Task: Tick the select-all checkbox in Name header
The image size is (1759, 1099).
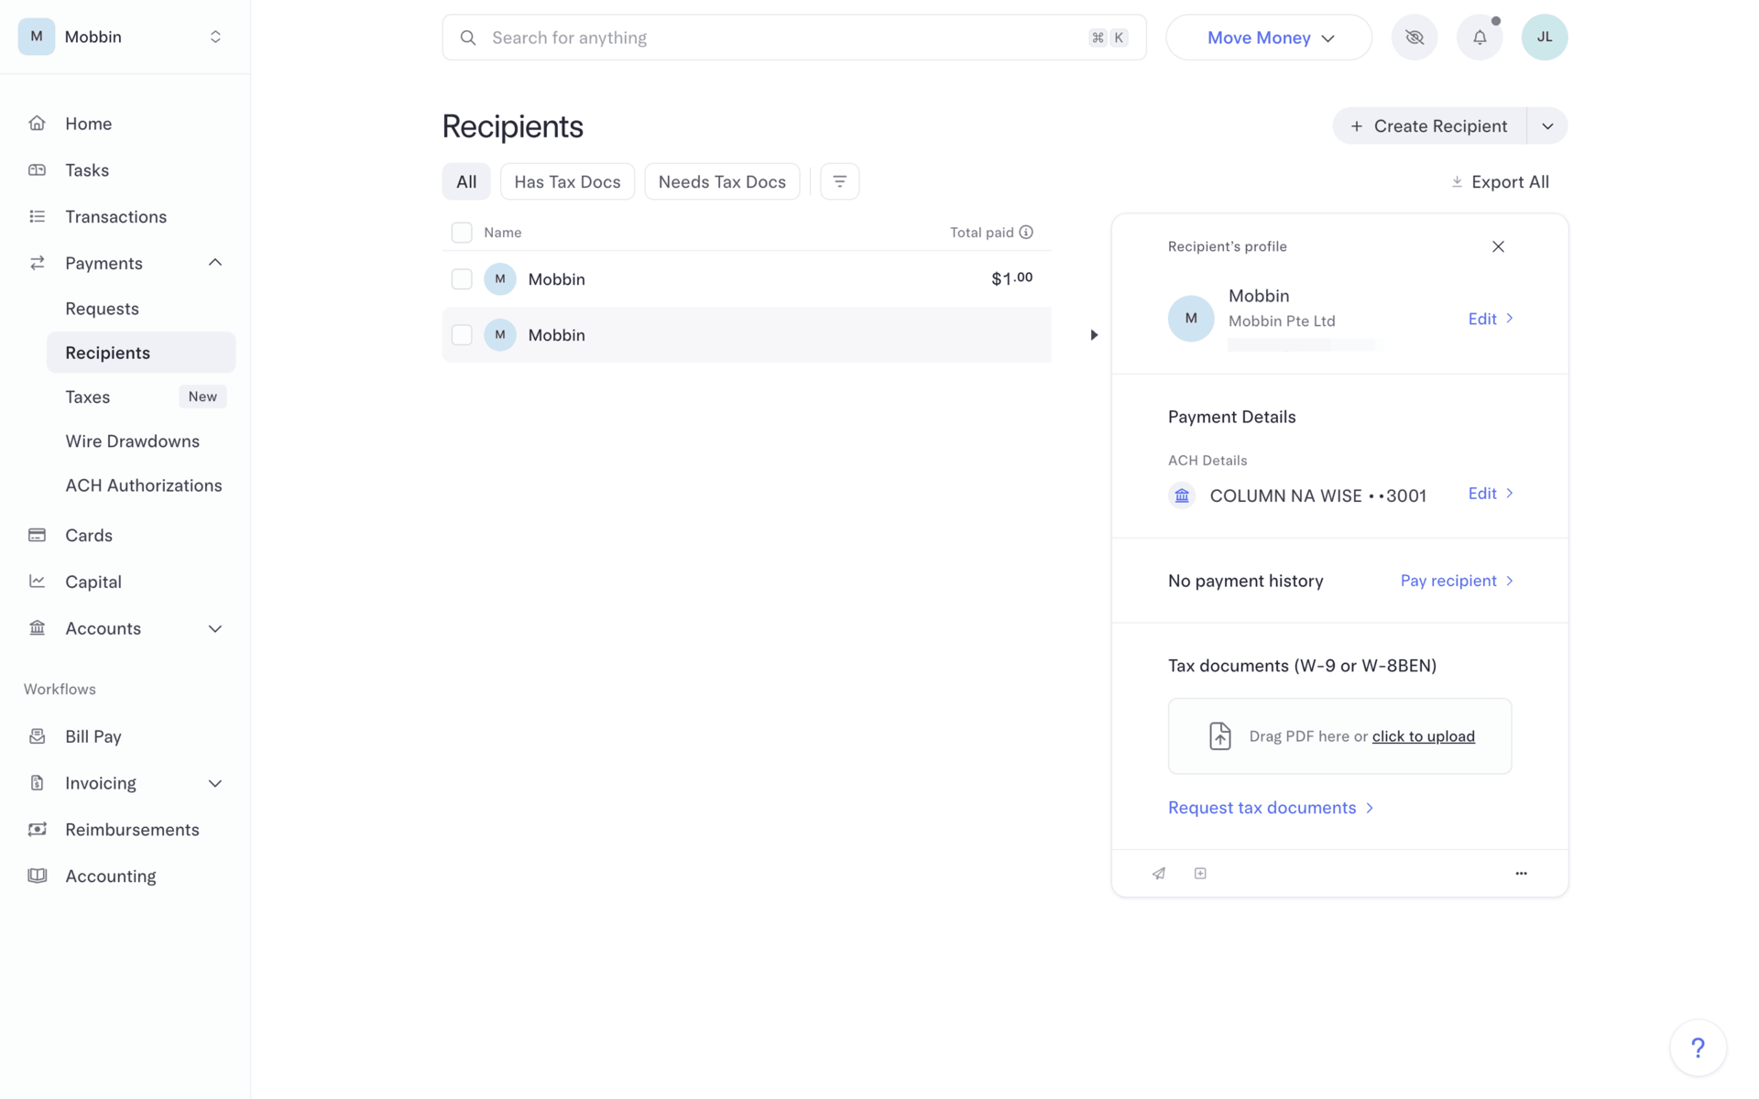Action: (462, 233)
